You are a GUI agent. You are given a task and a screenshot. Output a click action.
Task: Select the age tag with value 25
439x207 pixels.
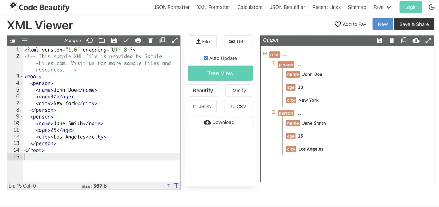pyautogui.click(x=291, y=136)
